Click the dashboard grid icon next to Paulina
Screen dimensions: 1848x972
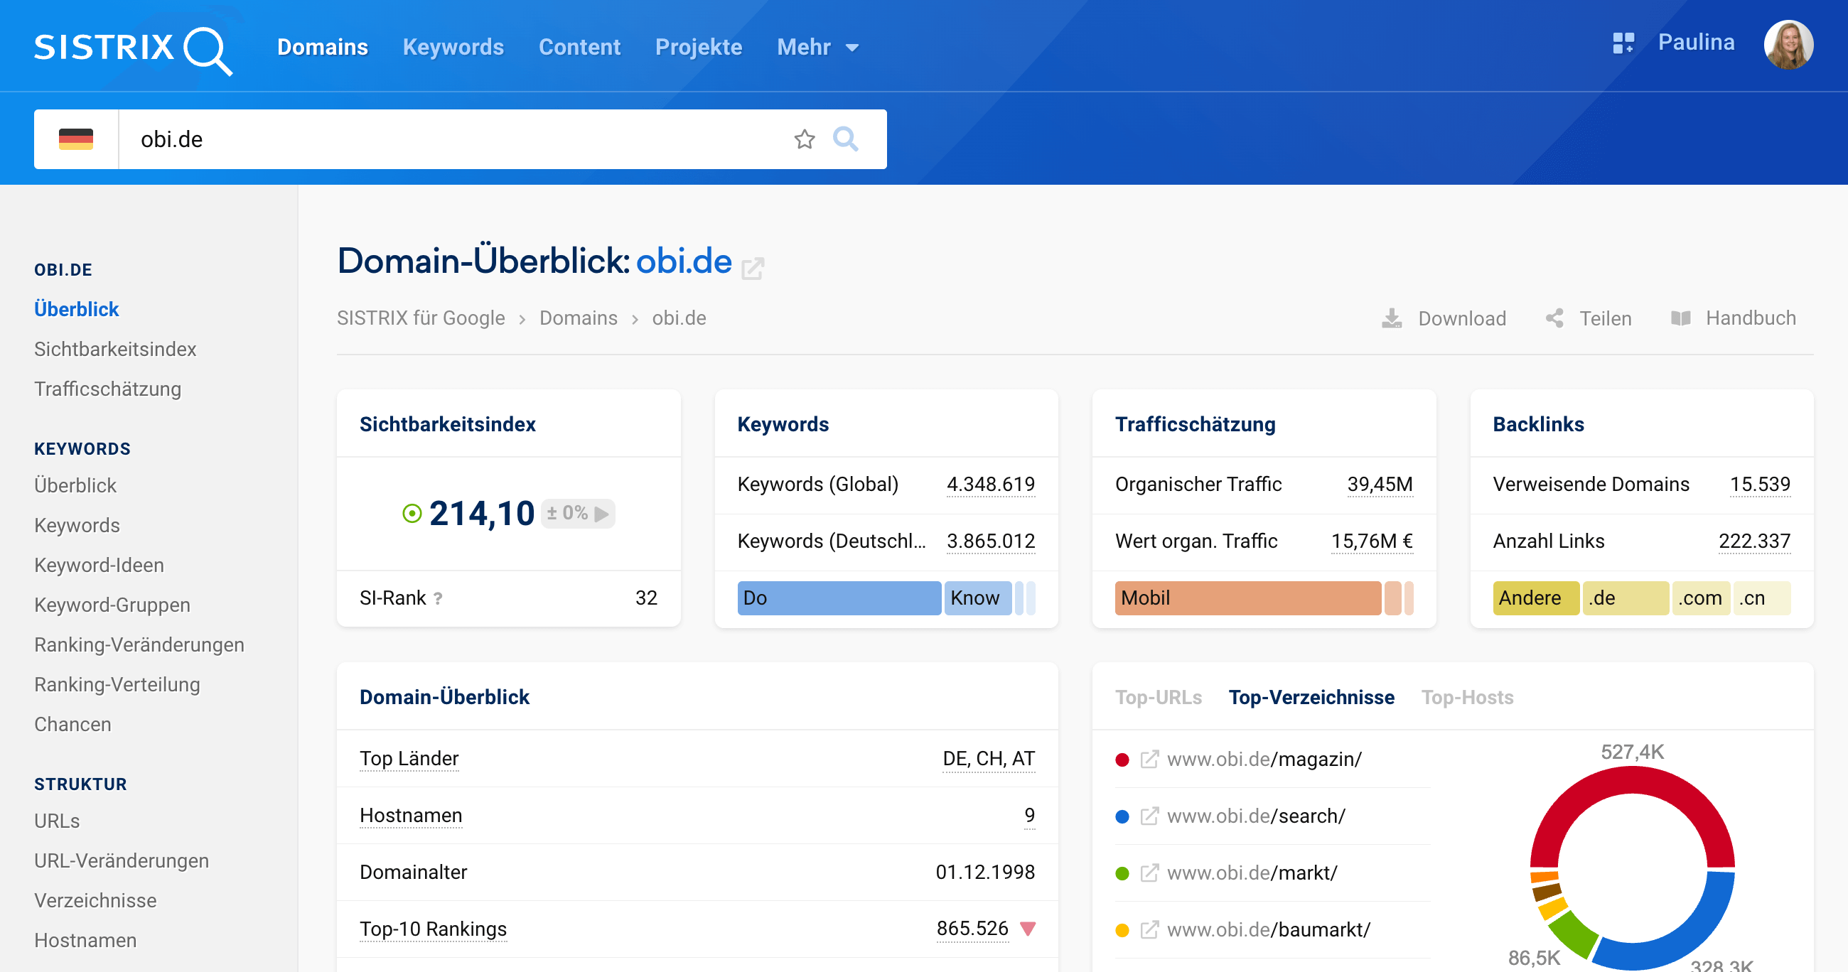click(1623, 43)
